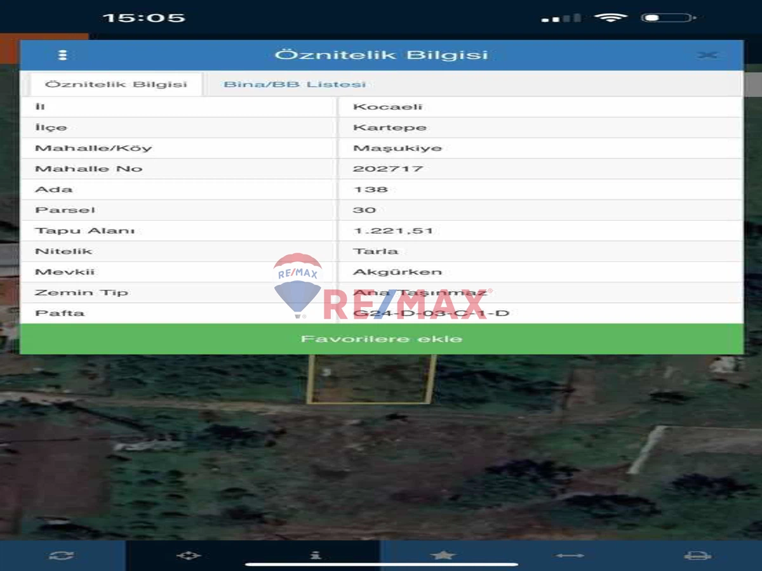
Task: Tap the Ada value 138
Action: click(371, 189)
